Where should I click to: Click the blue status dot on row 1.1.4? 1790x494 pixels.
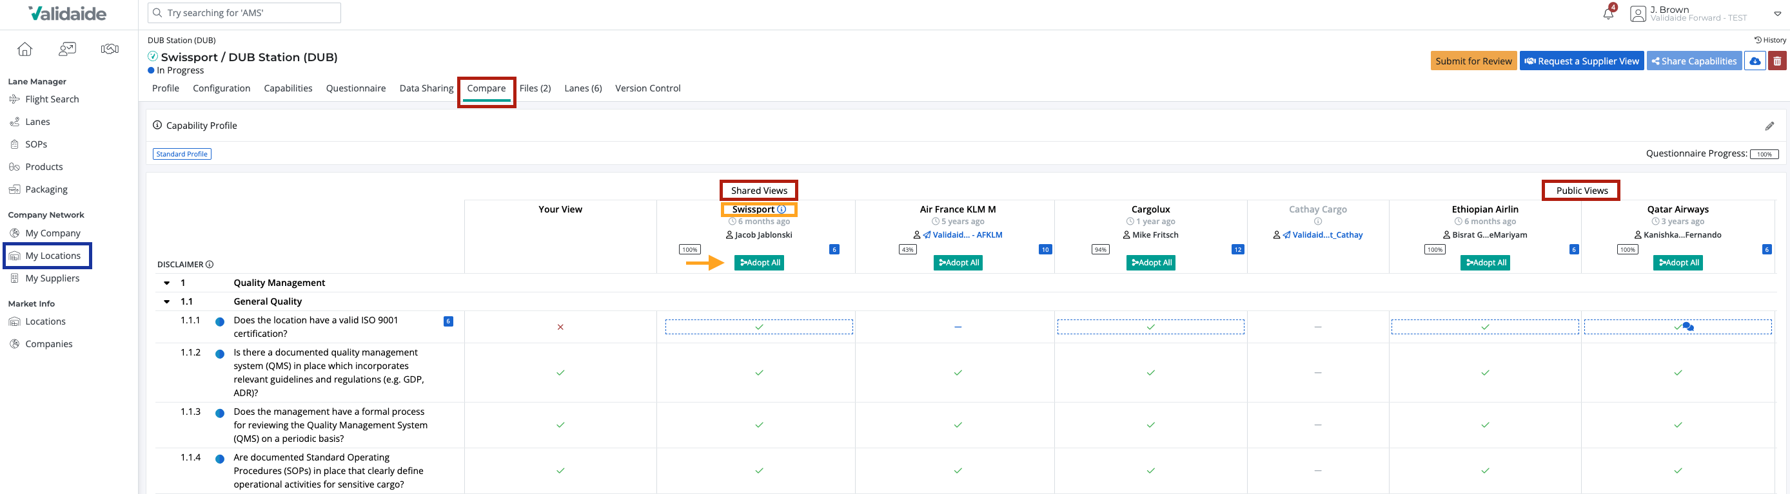click(x=220, y=459)
